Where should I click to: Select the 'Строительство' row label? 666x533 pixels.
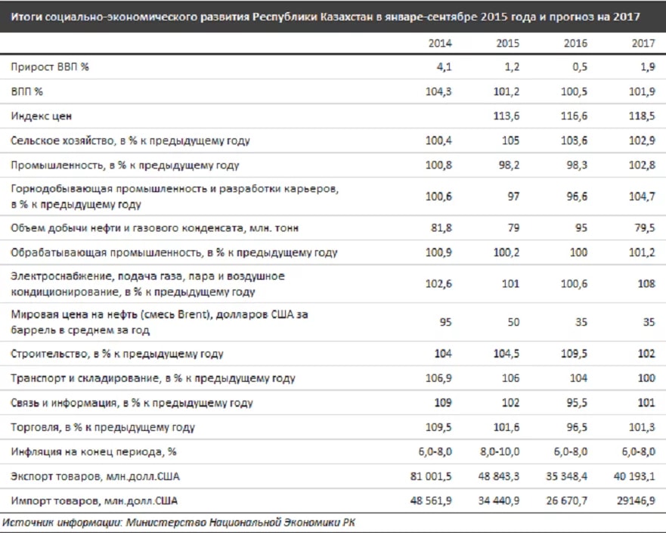pyautogui.click(x=117, y=354)
